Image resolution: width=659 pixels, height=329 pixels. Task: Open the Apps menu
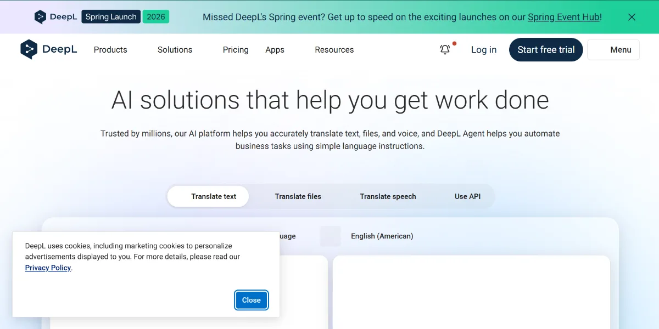[x=275, y=50]
